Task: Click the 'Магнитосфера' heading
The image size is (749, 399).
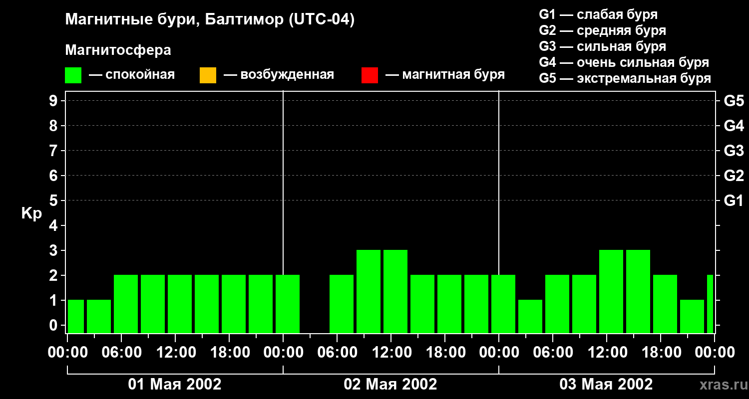Action: [118, 50]
